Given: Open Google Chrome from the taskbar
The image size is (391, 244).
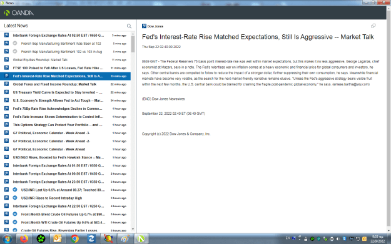Looking at the screenshot, I should click(x=74, y=239).
